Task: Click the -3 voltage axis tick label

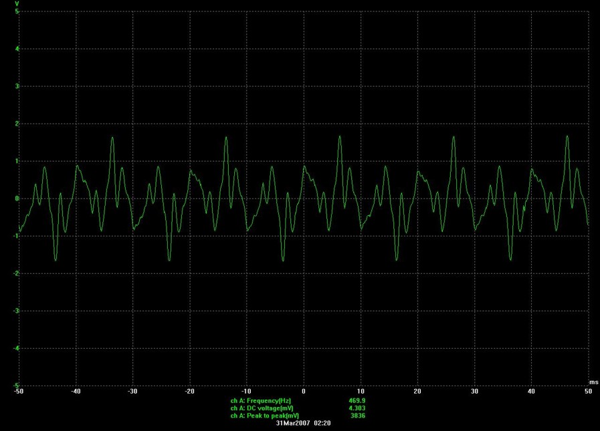Action: (16, 311)
